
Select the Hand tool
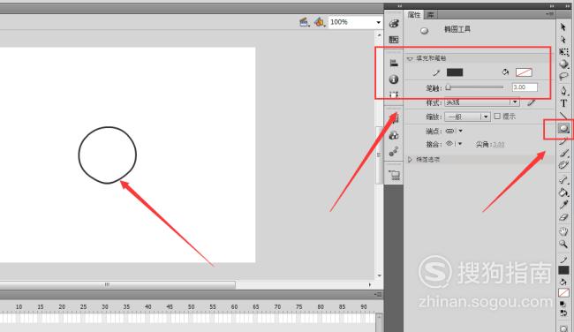[563, 231]
